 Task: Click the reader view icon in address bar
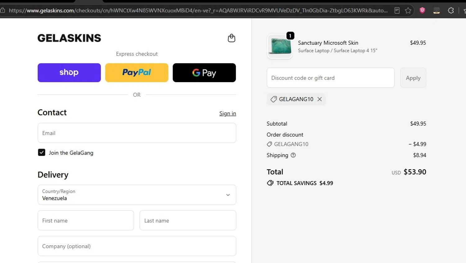[397, 11]
